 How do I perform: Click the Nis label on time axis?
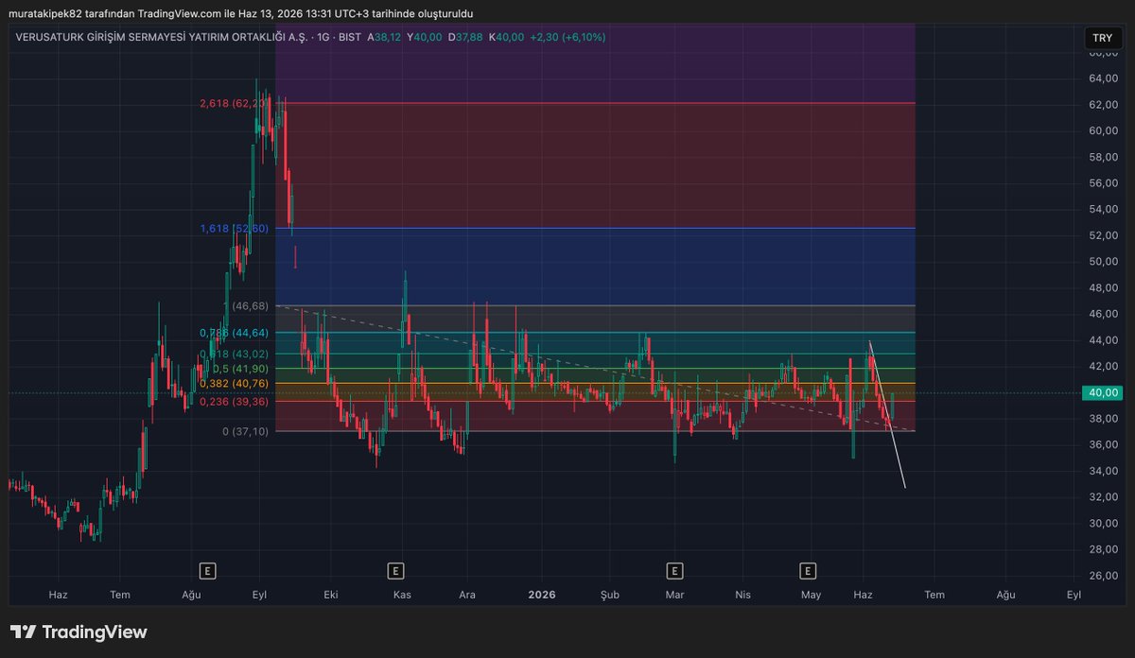tap(743, 595)
